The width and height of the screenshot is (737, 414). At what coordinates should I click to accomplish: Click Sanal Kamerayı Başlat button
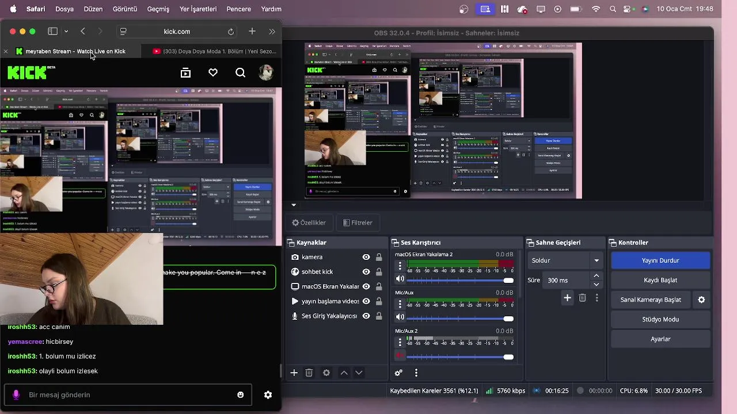point(651,300)
